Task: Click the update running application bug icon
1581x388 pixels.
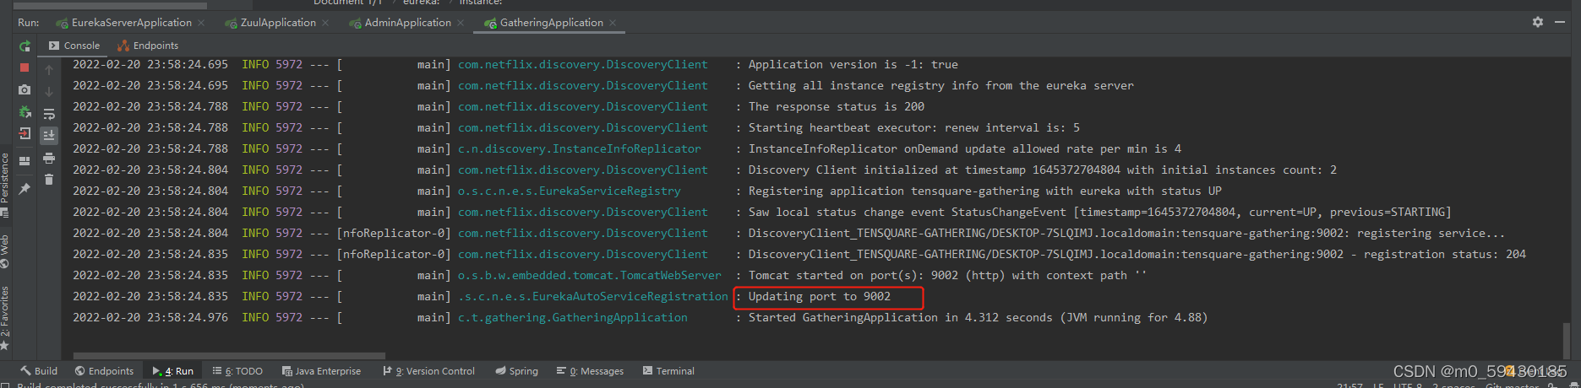Action: [x=25, y=111]
